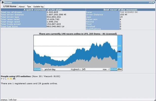This screenshot has width=156, height=101.
Task: Click THE WIZARD DK racer name
Action: click(129, 12)
